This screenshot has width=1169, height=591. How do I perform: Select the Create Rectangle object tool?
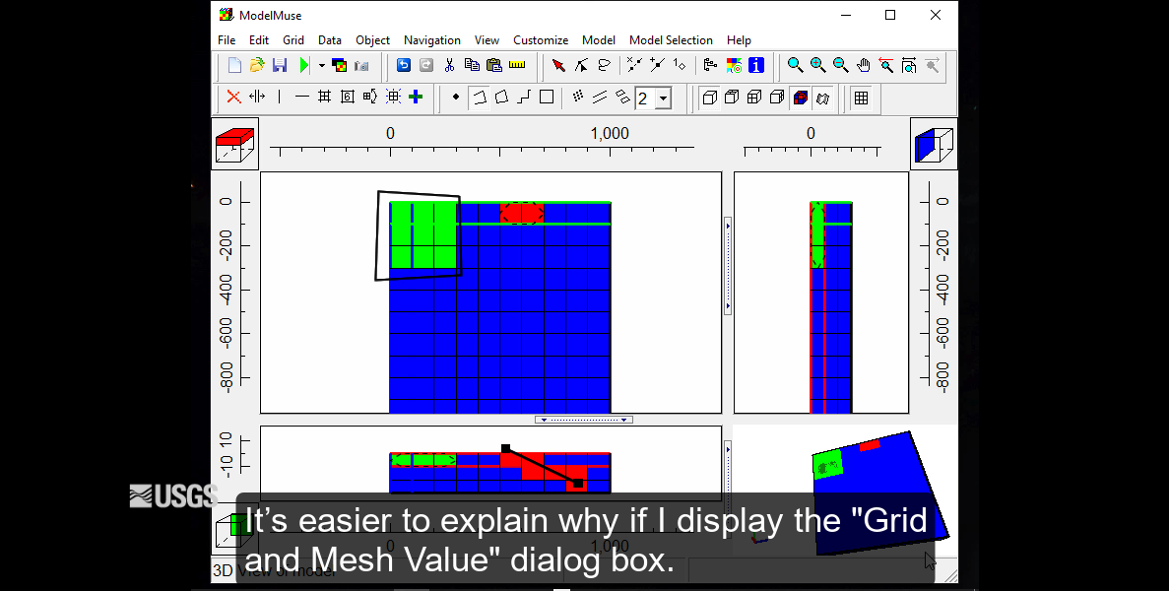click(x=548, y=98)
